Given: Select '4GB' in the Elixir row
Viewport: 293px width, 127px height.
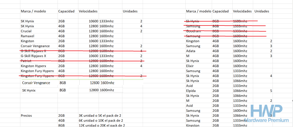Looking at the screenshot, I should pos(216,66).
